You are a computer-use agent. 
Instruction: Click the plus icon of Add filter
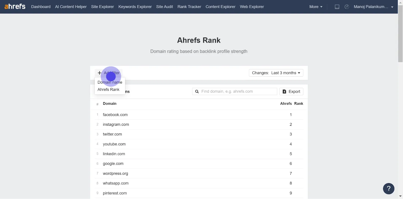[x=99, y=73]
